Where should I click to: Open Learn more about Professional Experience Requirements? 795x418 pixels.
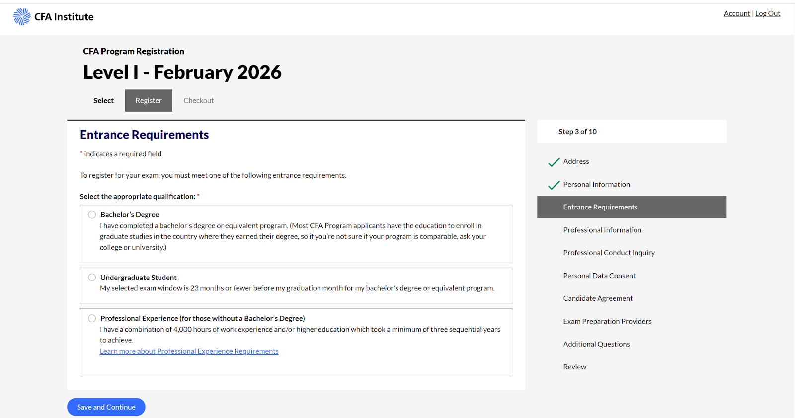click(x=189, y=351)
